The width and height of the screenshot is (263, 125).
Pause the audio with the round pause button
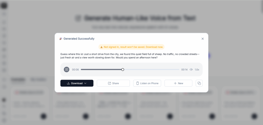pos(67,69)
